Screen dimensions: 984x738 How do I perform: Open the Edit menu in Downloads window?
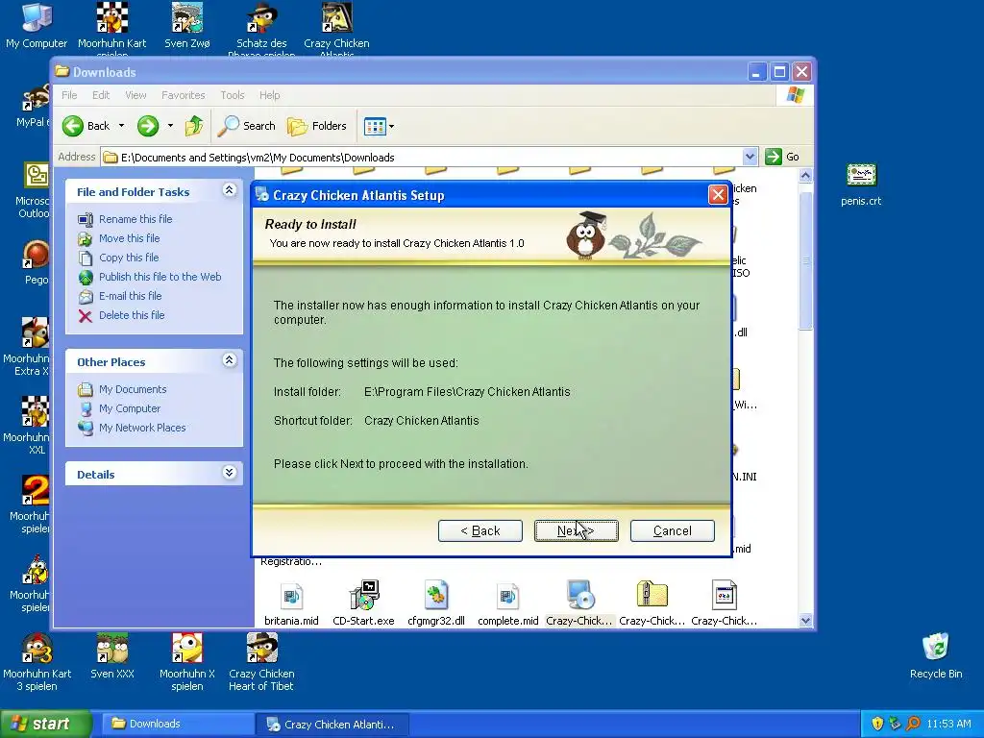pos(100,95)
